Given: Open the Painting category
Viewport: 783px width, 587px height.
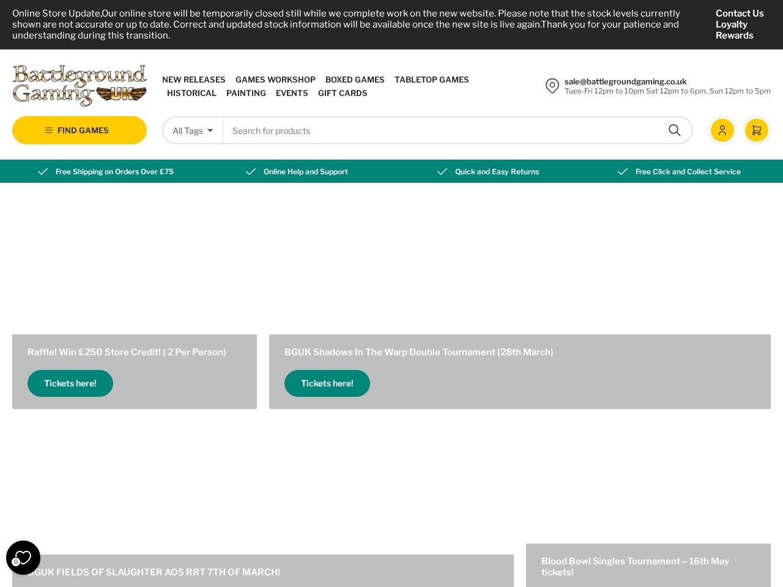Looking at the screenshot, I should tap(246, 93).
